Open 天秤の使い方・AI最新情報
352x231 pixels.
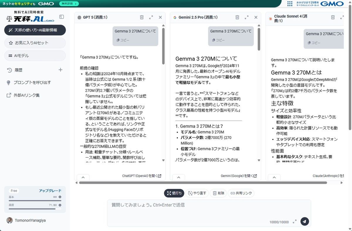(x=35, y=30)
